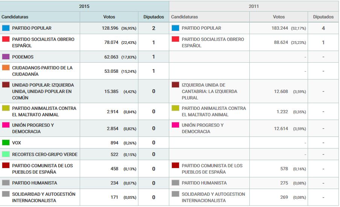Select CIUDADANOS-PARTIDO DE LA CIUDADANÍA name
Screen dimensions: 340x207
pos(42,71)
